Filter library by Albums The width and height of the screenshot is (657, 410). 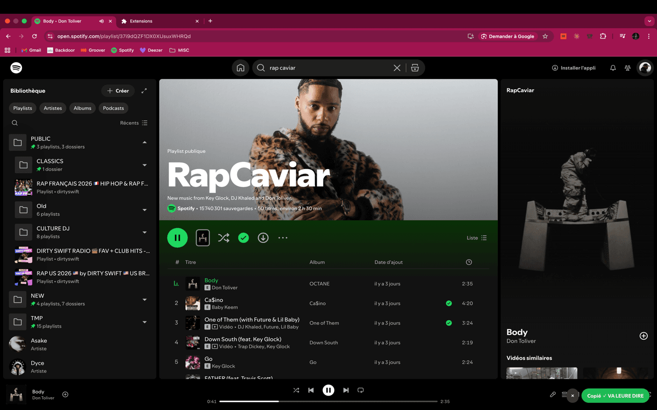point(82,108)
